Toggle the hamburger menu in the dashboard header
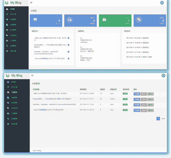 coord(31,3)
